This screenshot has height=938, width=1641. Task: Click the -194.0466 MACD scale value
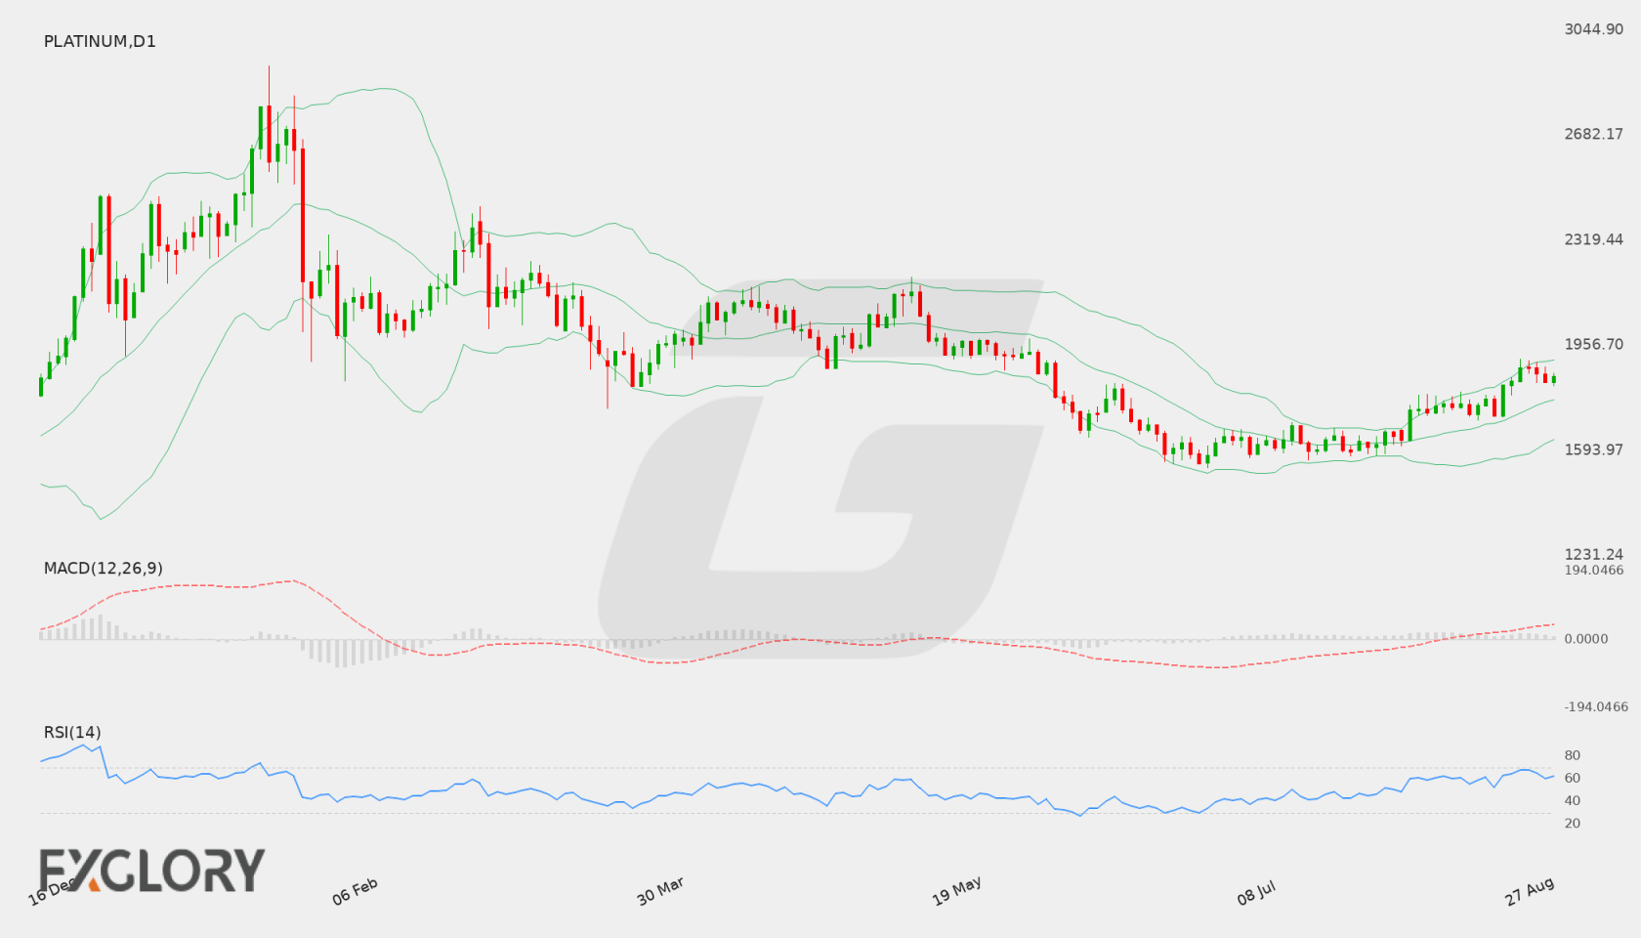tap(1596, 707)
